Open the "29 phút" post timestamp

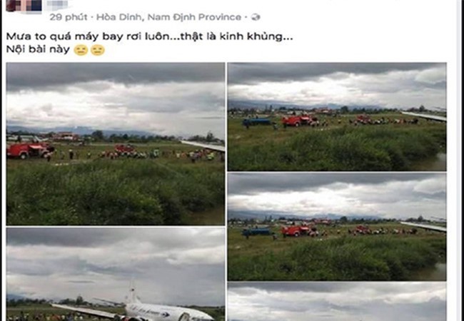[x=69, y=17]
